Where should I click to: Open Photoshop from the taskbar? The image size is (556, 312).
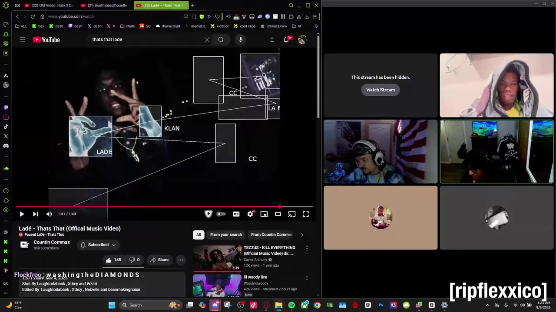381,305
